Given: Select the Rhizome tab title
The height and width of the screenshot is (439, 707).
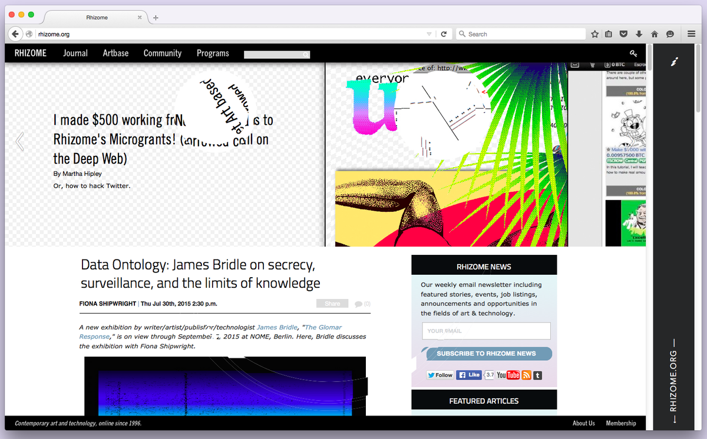Looking at the screenshot, I should (x=97, y=18).
